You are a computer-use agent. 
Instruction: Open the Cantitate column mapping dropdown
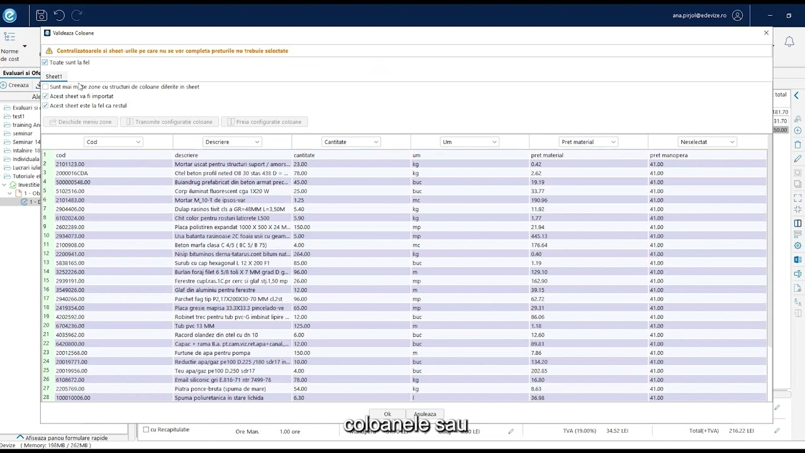click(x=351, y=142)
